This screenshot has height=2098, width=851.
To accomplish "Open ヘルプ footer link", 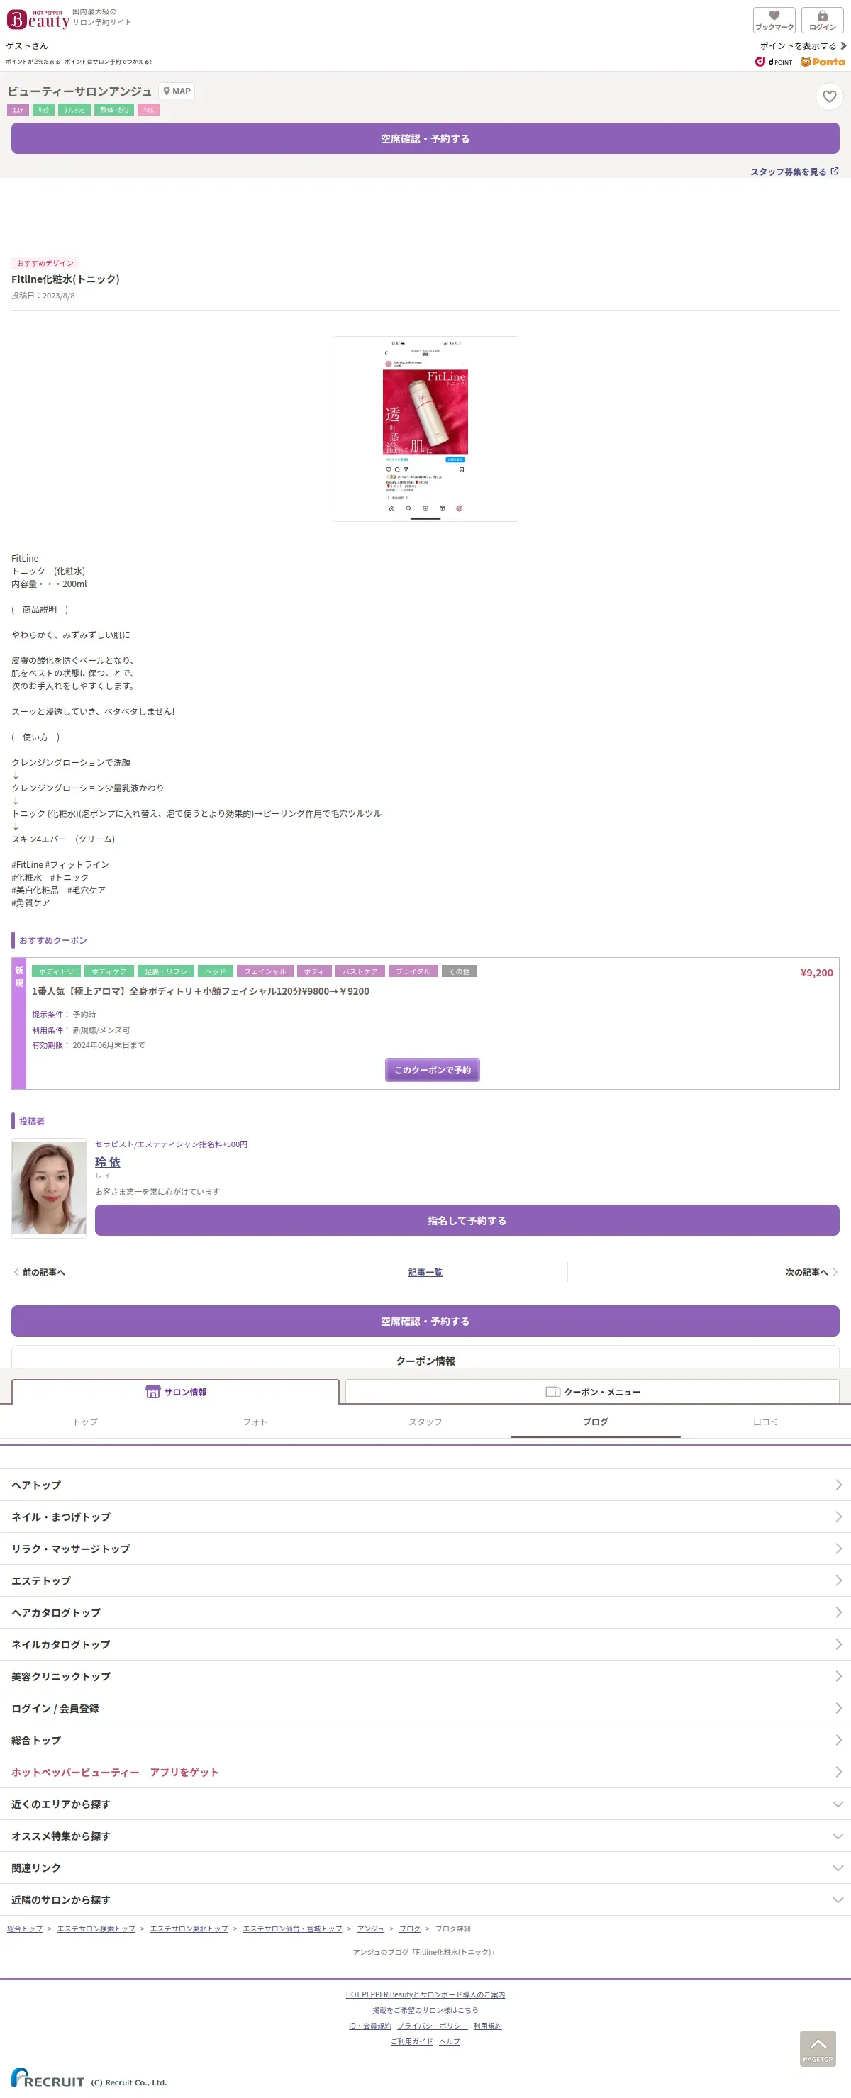I will (450, 2041).
